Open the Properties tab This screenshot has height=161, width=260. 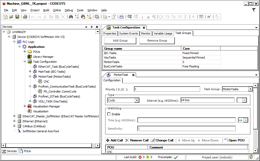point(110,33)
